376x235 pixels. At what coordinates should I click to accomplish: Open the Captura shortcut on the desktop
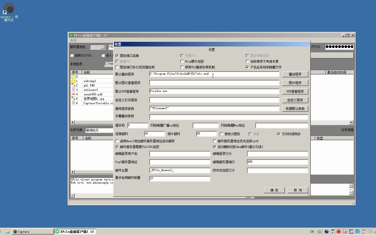[9, 12]
